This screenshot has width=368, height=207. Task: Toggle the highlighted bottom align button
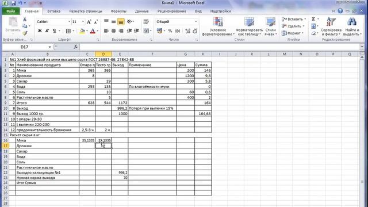121,22
